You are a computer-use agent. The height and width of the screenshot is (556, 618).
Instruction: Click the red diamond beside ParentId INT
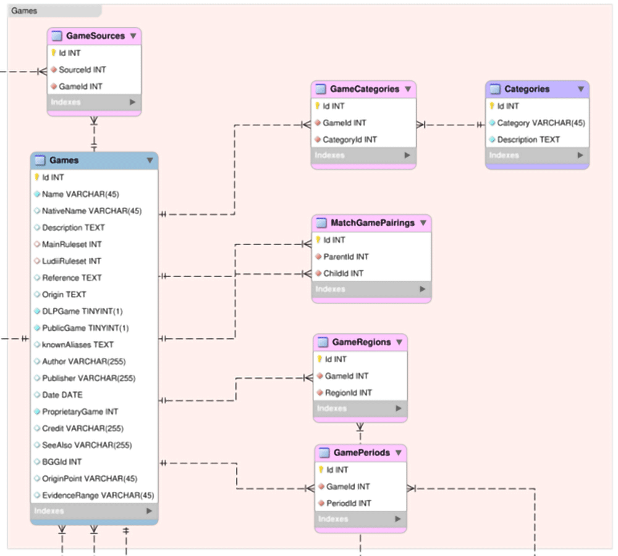coord(318,257)
